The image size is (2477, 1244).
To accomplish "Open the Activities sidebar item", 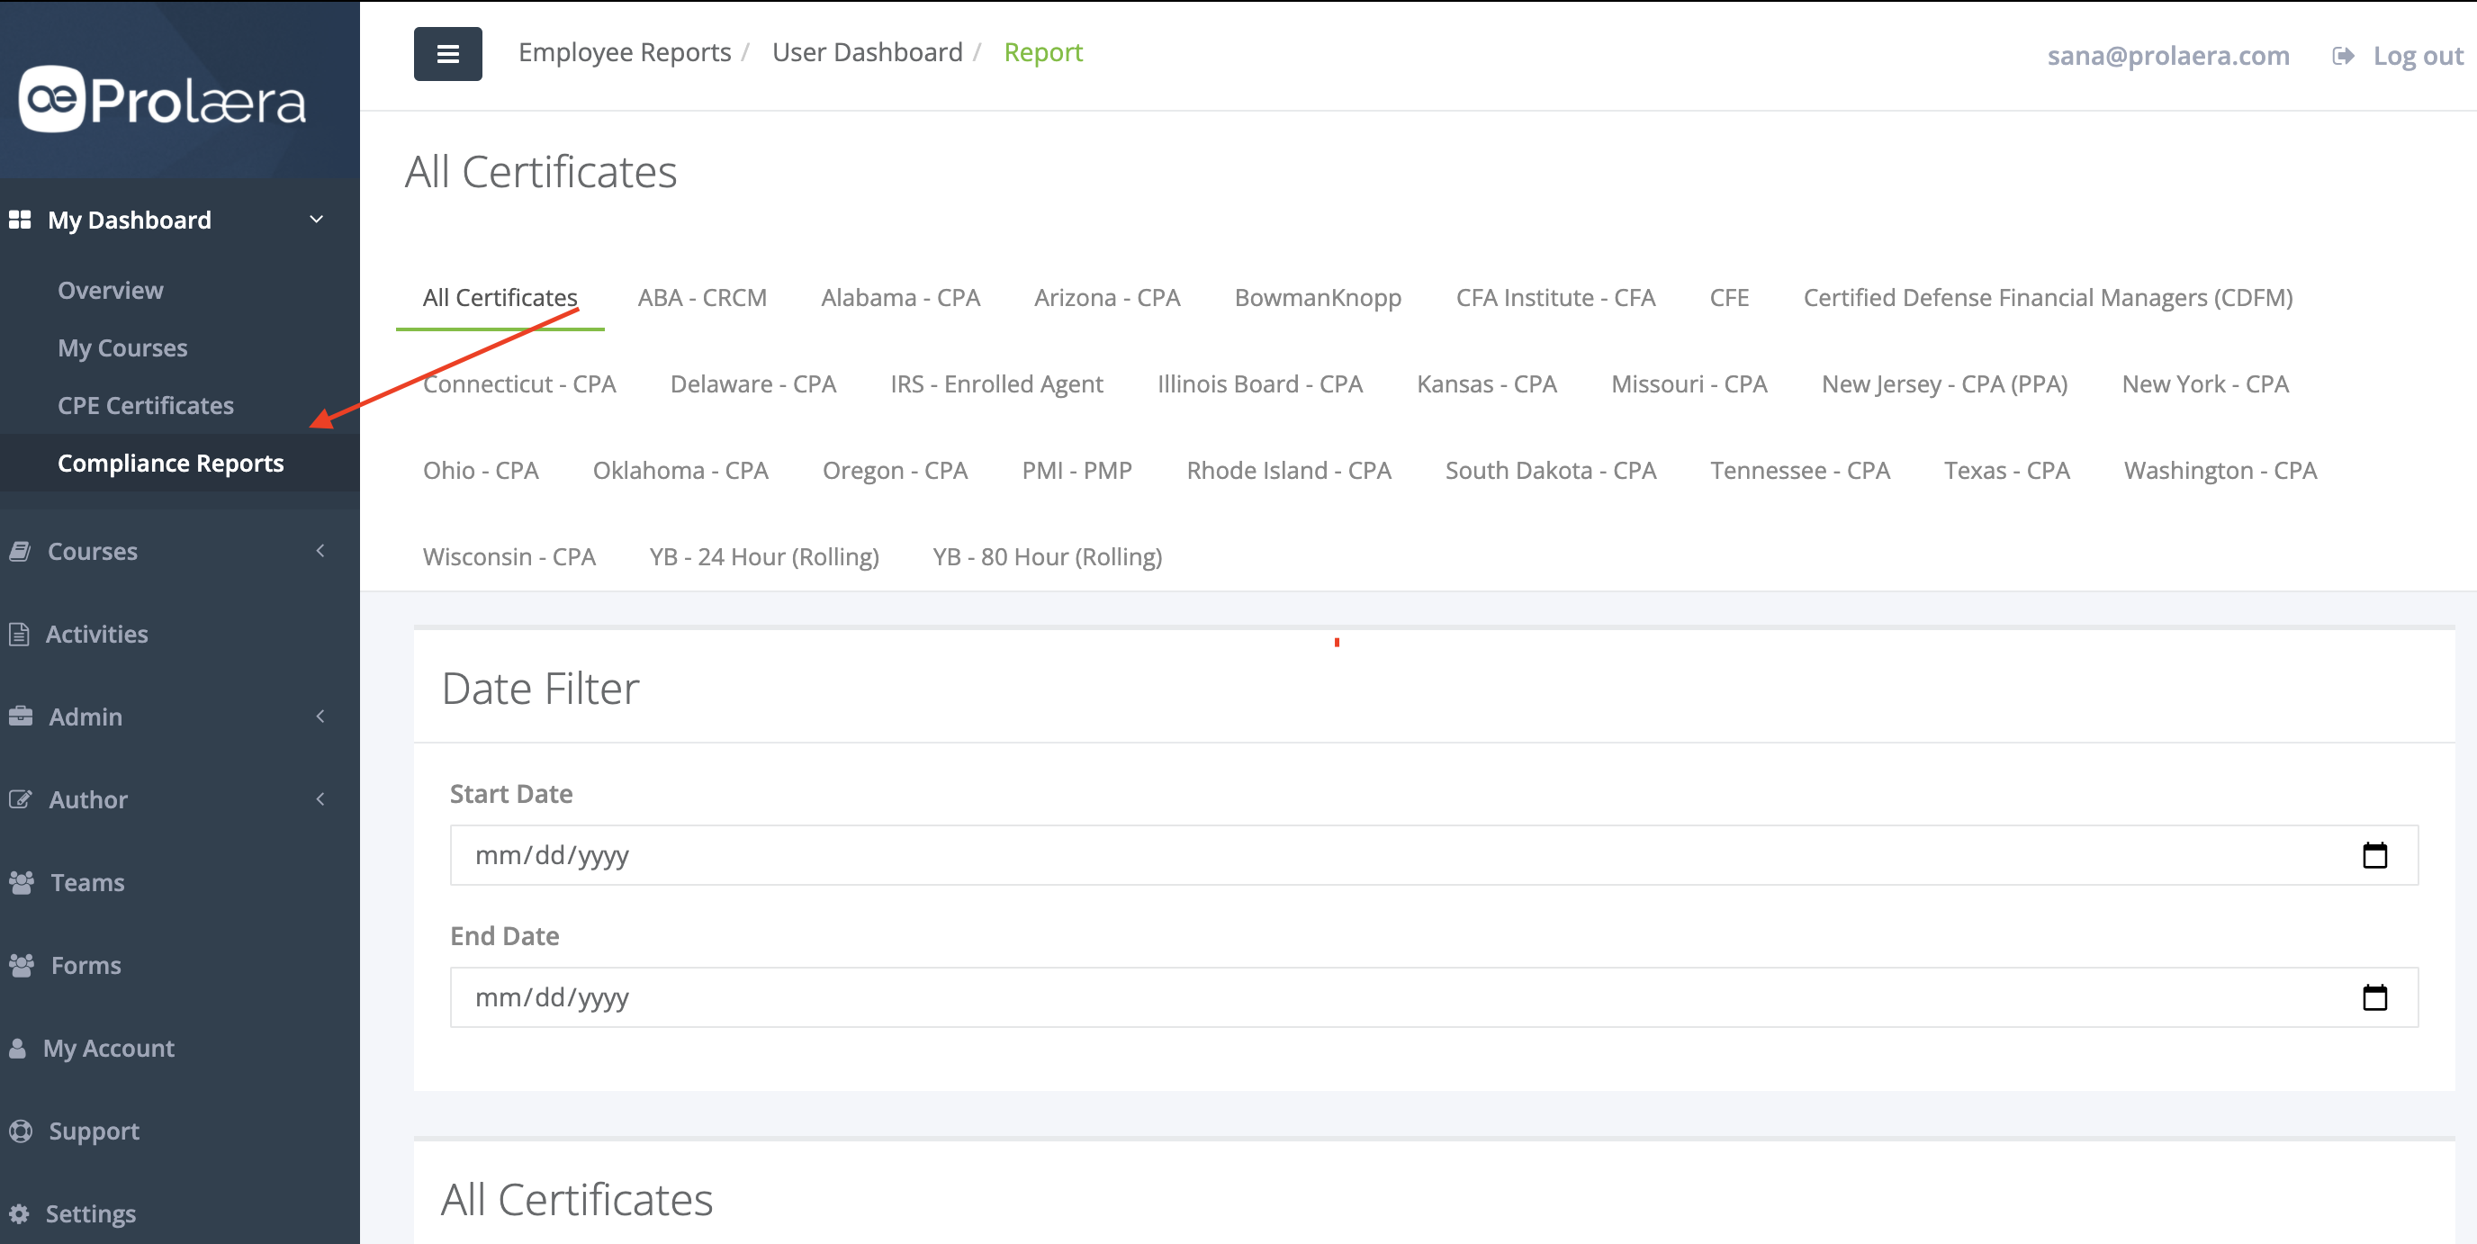I will tap(96, 635).
